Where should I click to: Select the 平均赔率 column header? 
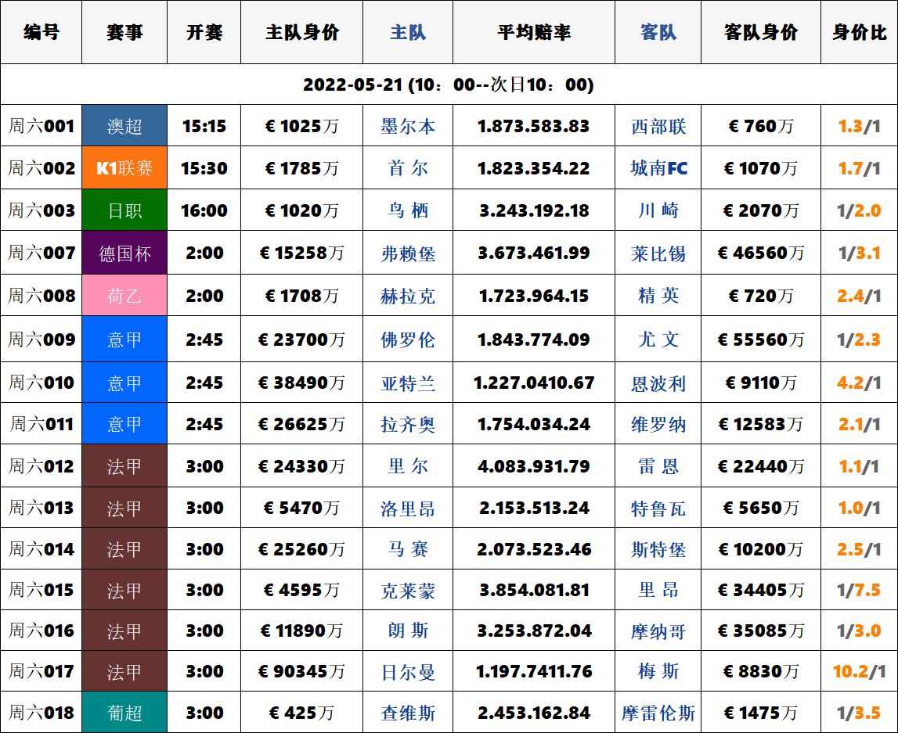533,33
